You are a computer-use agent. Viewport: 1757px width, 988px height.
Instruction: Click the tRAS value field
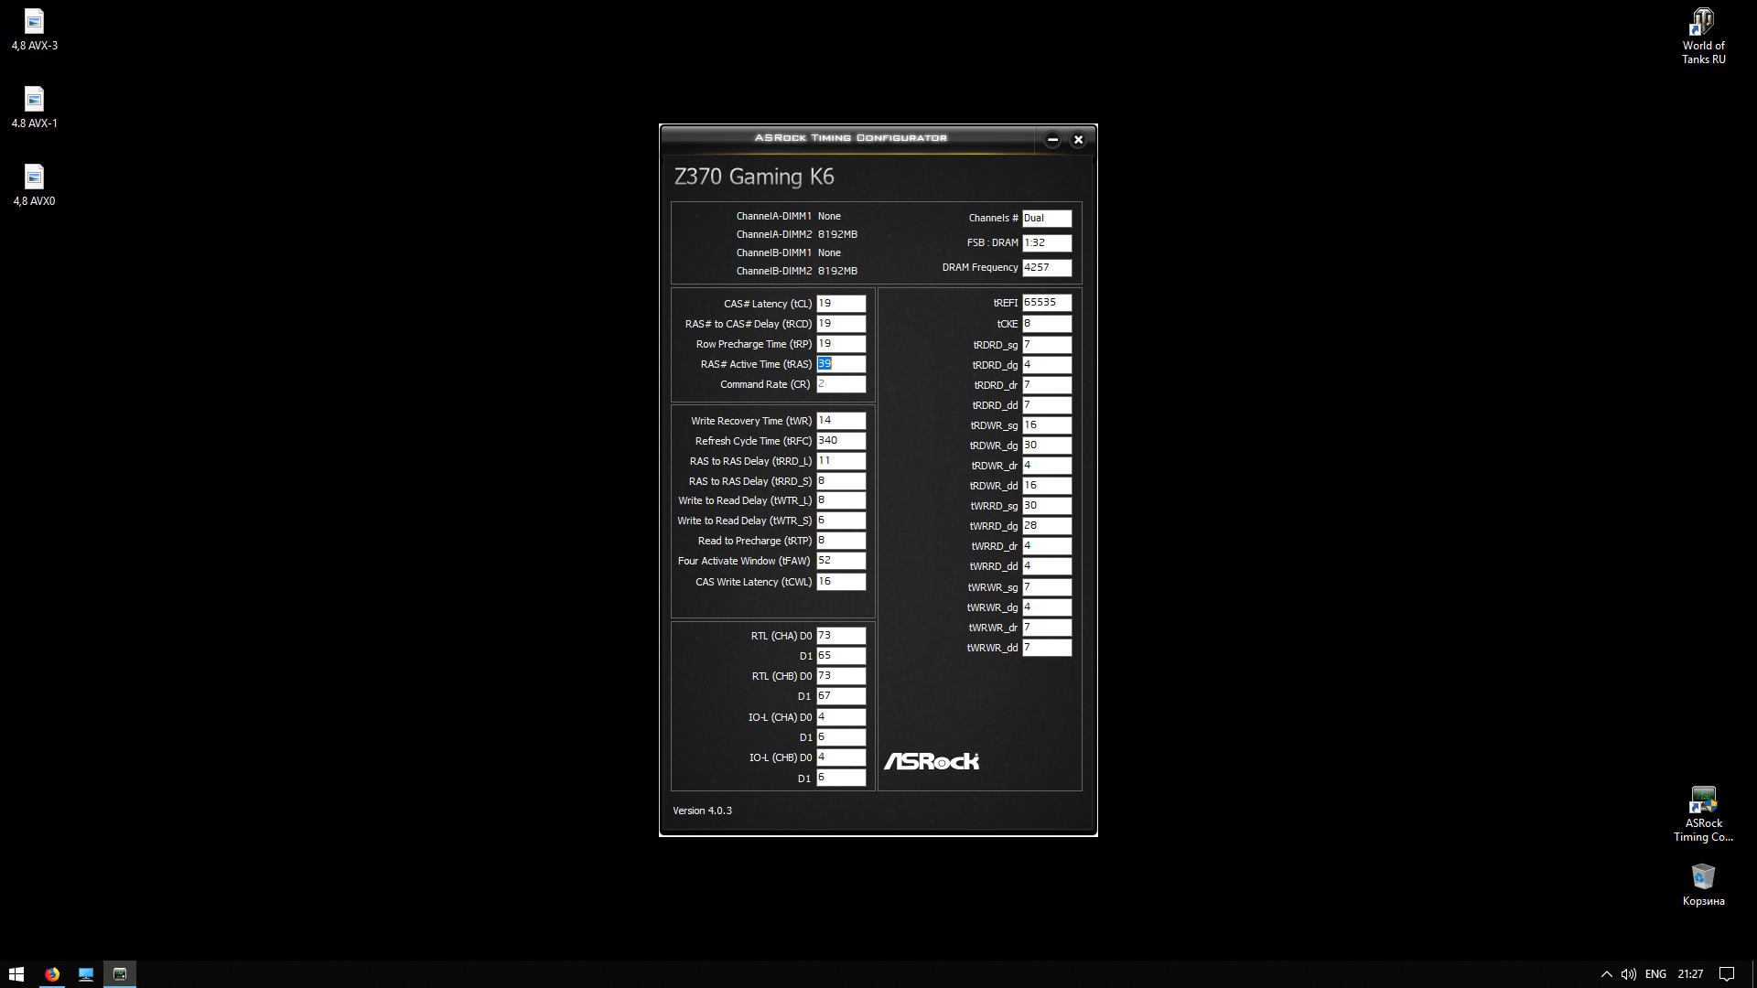coord(840,364)
